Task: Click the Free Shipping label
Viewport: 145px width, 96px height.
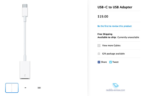Action: point(105,34)
